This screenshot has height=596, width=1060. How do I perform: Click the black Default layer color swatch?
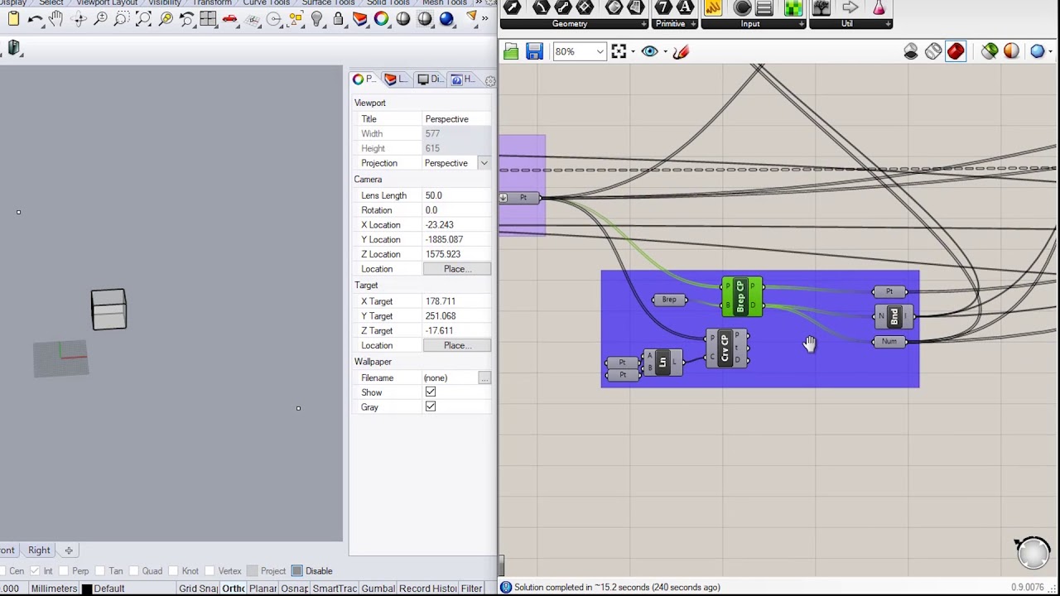tap(86, 589)
